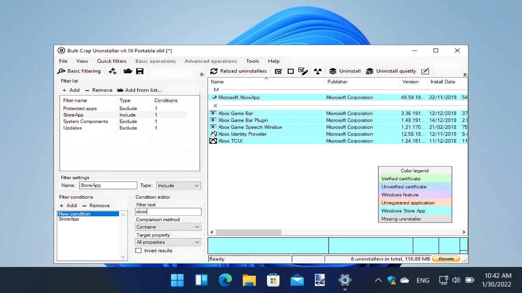This screenshot has height=293, width=522.
Task: Click Add from list button
Action: (139, 90)
